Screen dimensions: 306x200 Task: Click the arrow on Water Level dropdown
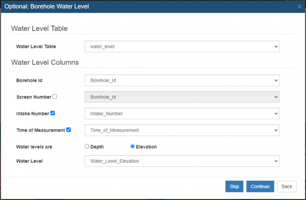coord(276,161)
